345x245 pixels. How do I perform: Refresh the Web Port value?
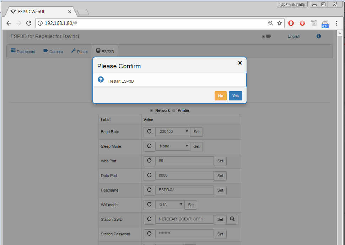[x=149, y=161]
